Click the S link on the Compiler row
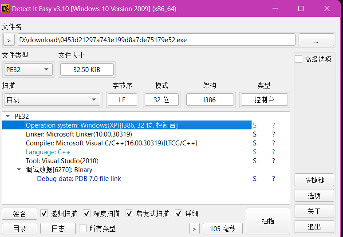 (255, 143)
